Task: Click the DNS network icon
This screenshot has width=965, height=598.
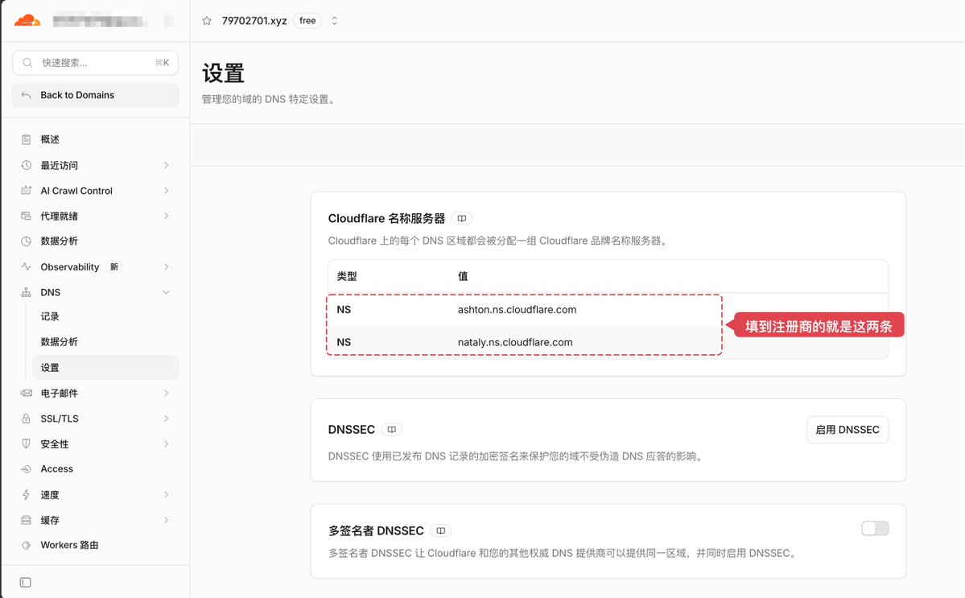Action: click(x=26, y=292)
